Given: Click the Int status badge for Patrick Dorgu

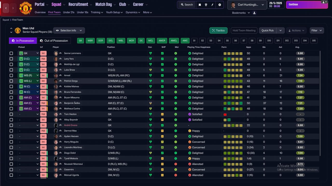Looking at the screenshot, I should (43, 81).
